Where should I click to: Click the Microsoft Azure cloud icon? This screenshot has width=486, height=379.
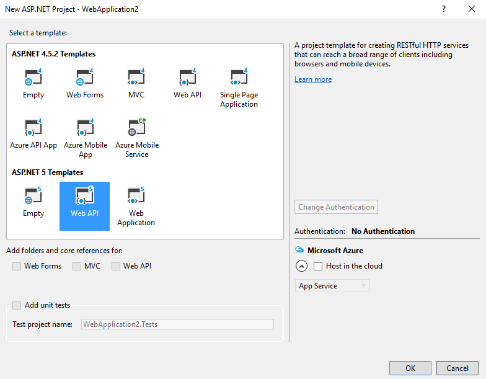tap(299, 249)
